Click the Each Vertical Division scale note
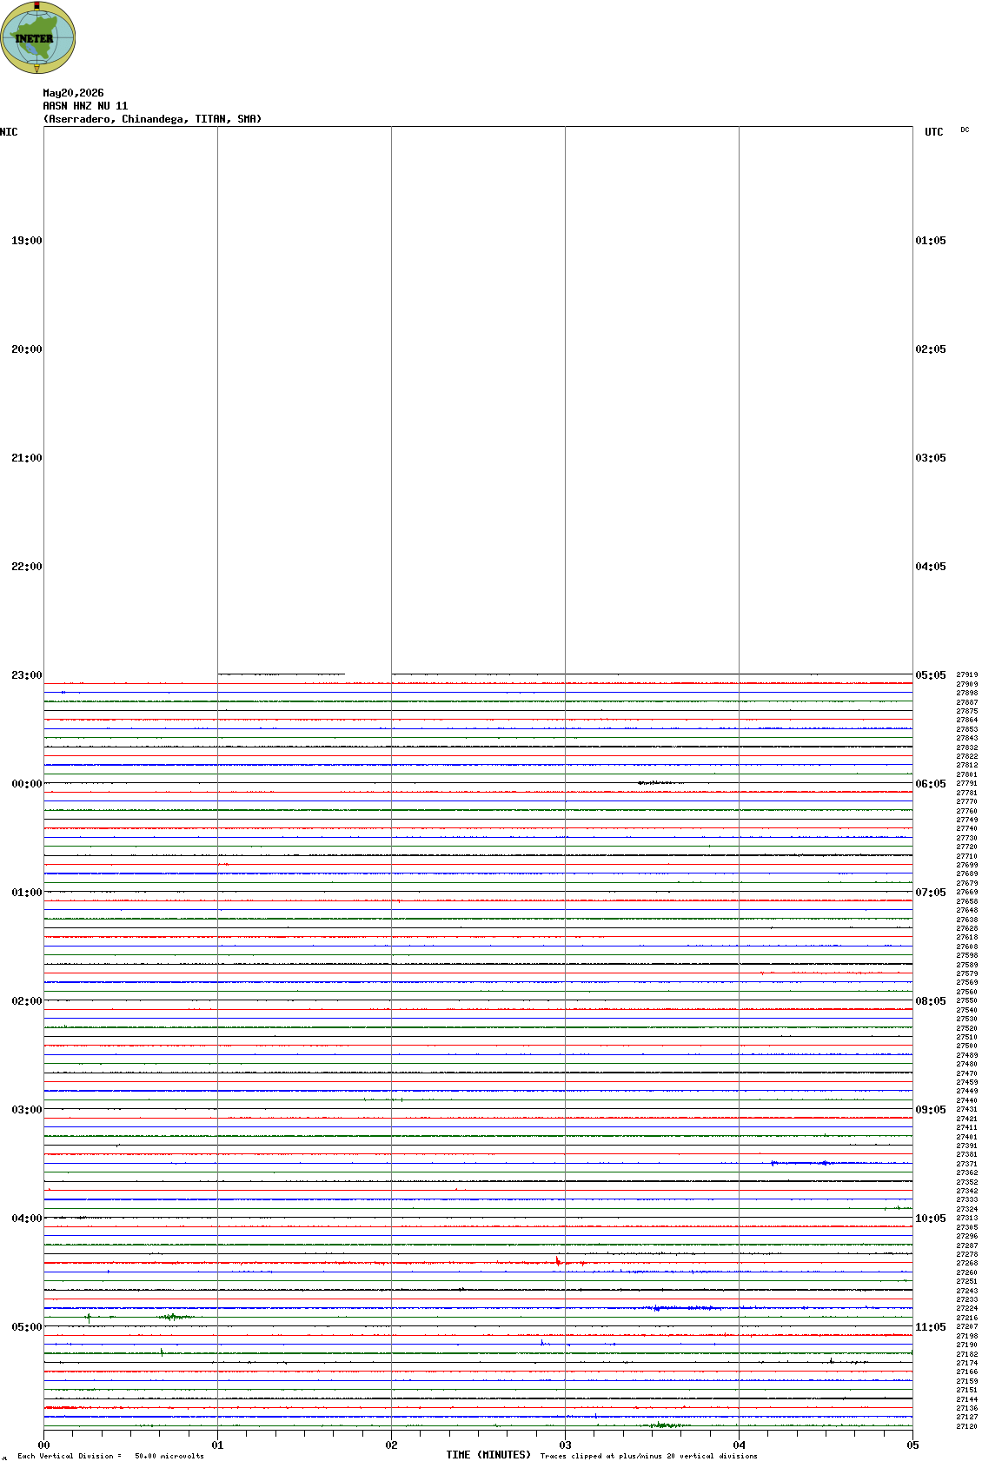The width and height of the screenshot is (982, 1468). [110, 1456]
